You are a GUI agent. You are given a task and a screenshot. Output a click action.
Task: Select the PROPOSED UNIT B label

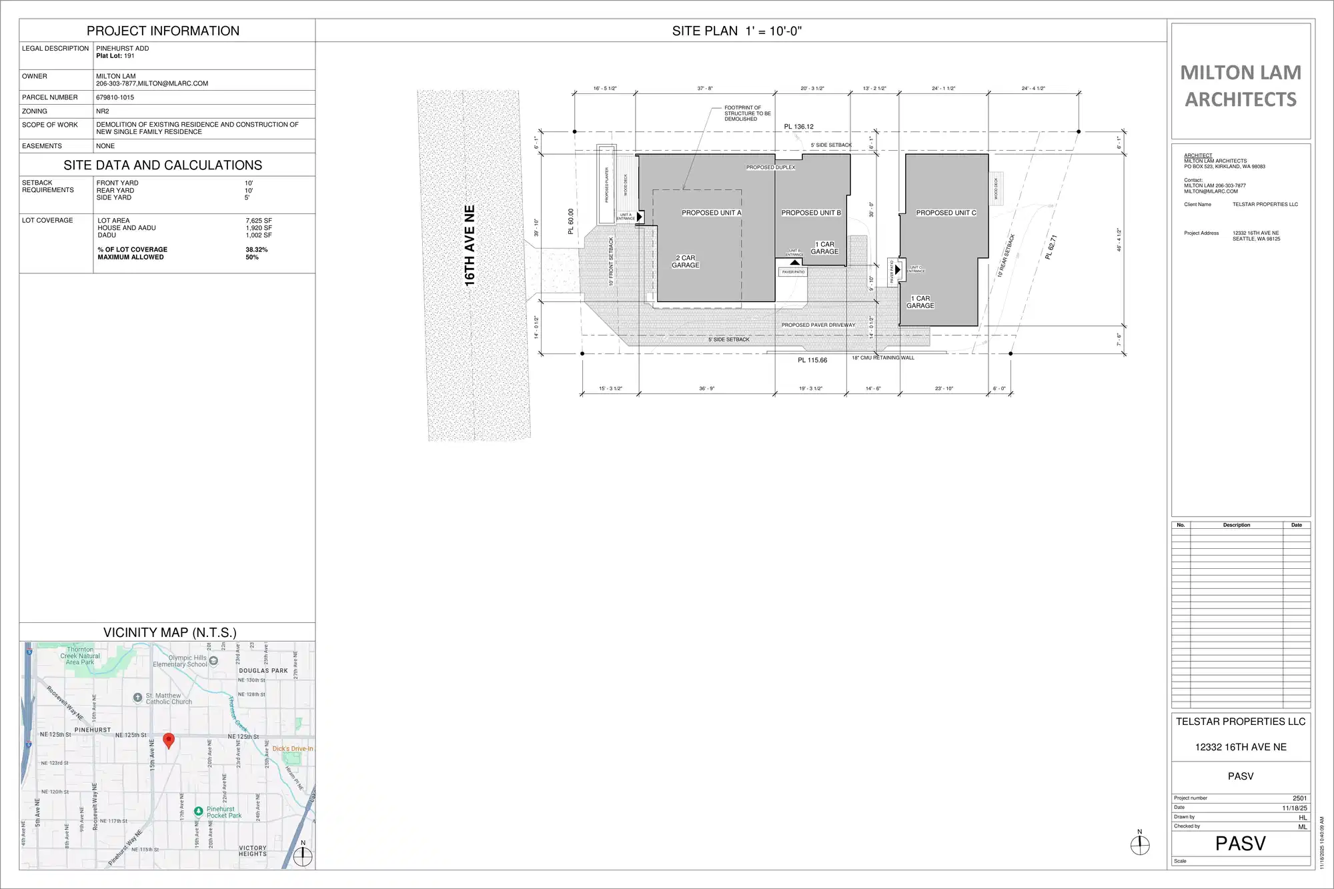pyautogui.click(x=811, y=213)
